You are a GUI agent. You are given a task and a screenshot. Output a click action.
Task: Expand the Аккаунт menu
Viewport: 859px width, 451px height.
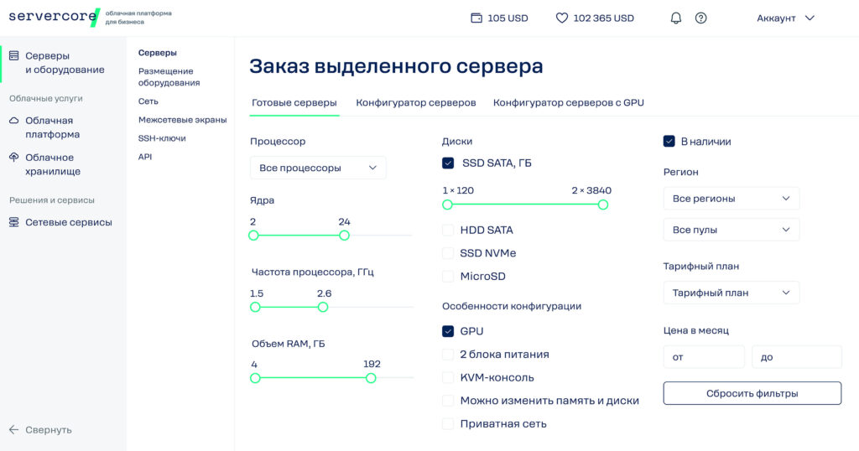[x=785, y=18]
